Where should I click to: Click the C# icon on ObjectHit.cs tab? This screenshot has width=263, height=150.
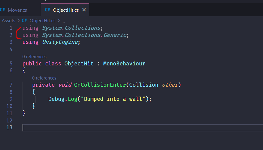[47, 10]
